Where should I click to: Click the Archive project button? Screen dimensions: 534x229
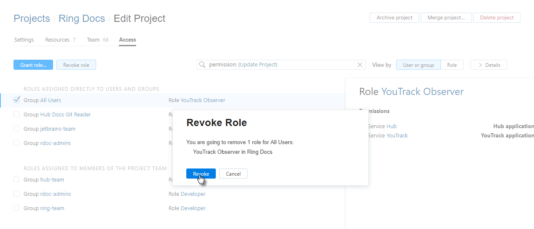pos(394,18)
